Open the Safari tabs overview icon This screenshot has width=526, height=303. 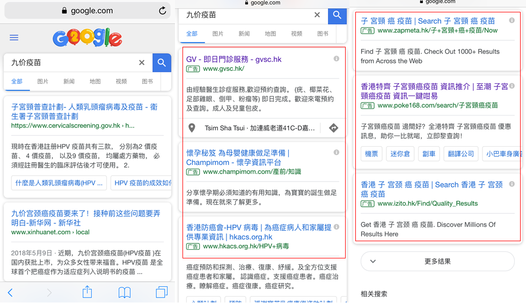pyautogui.click(x=162, y=292)
